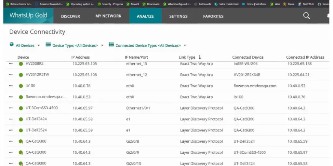The image size is (333, 166).
Task: Open row menu dots for lb100 device
Action: [x=11, y=86]
